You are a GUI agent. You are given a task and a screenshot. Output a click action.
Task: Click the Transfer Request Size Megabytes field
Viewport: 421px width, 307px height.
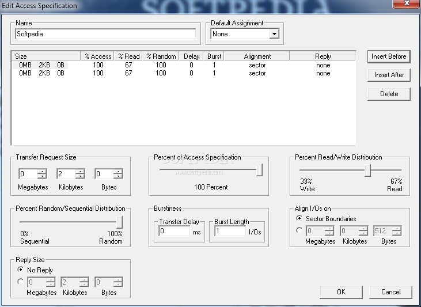tap(28, 174)
